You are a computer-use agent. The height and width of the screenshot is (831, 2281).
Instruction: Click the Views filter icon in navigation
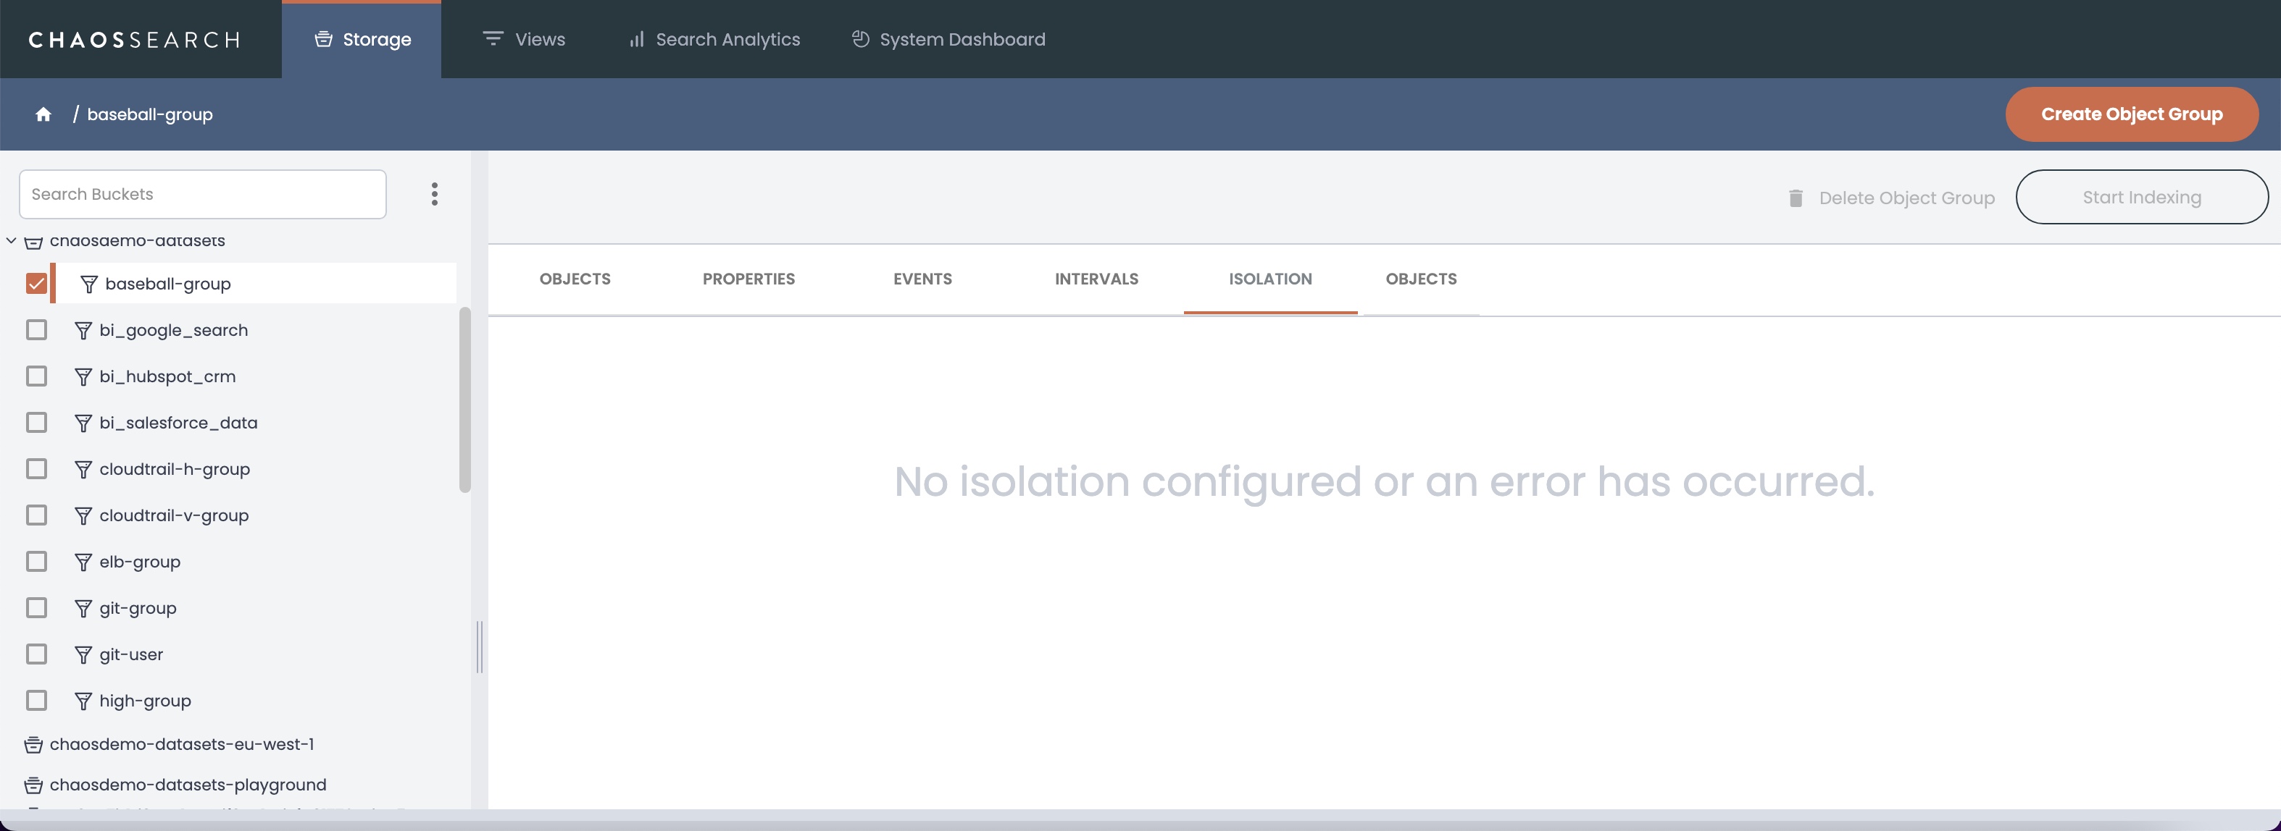[492, 39]
